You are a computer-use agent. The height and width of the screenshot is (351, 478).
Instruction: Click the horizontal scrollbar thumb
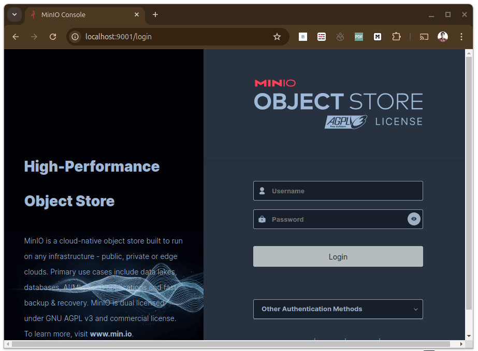click(x=231, y=344)
